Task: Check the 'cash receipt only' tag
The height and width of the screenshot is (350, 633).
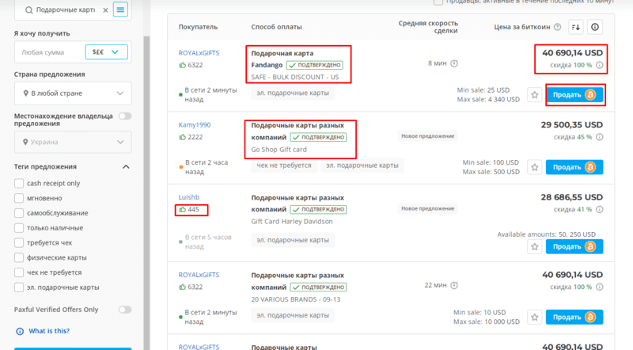Action: tap(19, 184)
